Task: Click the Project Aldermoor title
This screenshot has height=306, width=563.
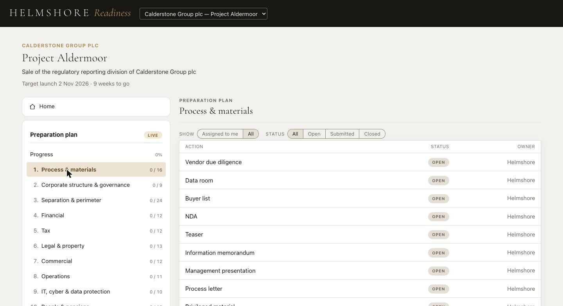Action: pos(65,58)
